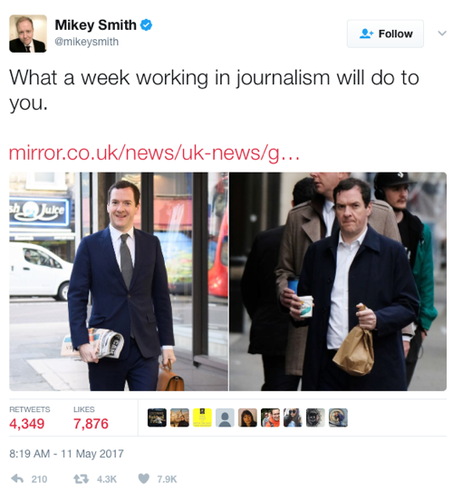Click the retweet icon showing 4.3K
This screenshot has height=492, width=453.
(x=82, y=478)
